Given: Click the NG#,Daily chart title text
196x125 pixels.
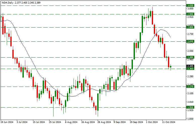Looking at the screenshot, I should (x=8, y=3).
